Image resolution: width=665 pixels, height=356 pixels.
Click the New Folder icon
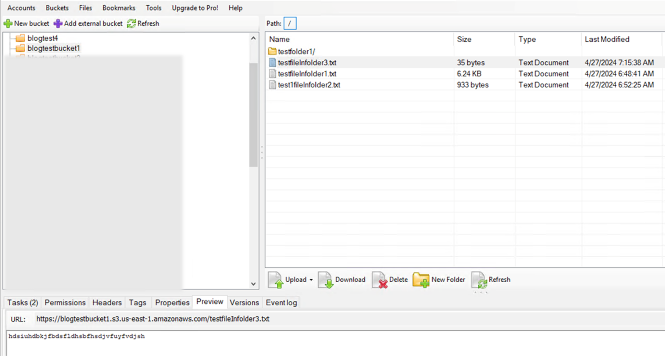coord(421,280)
